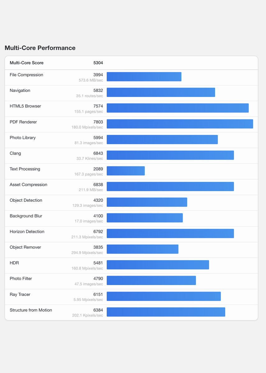Click the 573.6 MB/sec throughput text
266x373 pixels.
91,80
